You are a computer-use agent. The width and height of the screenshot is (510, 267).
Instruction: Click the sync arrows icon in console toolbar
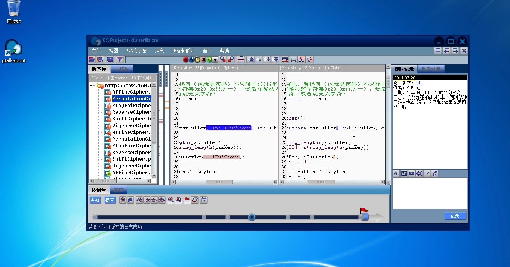(x=195, y=200)
